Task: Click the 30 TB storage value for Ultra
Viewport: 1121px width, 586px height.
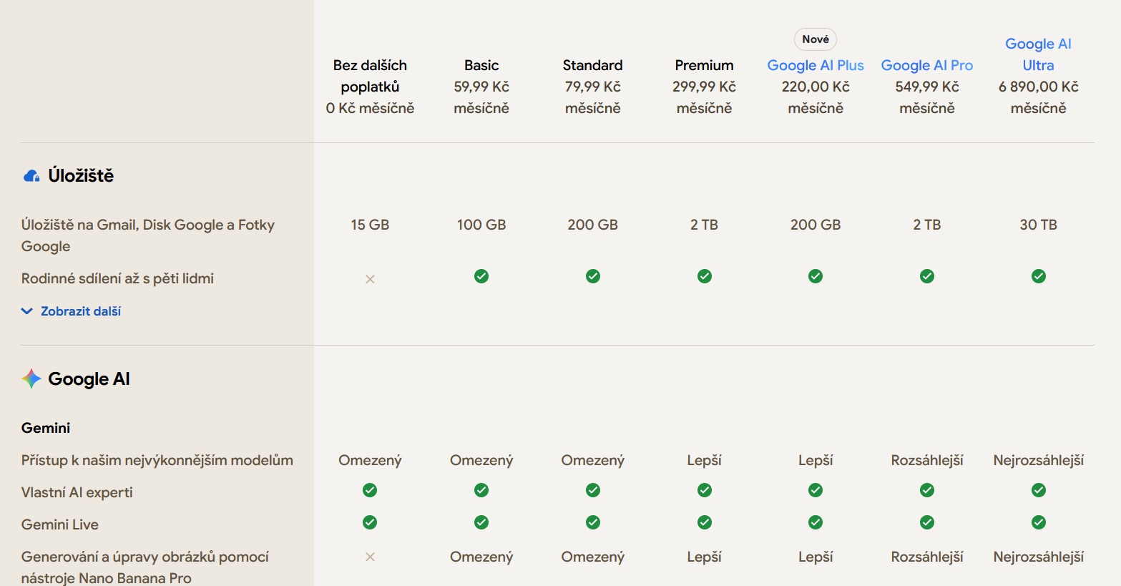Action: click(1038, 225)
